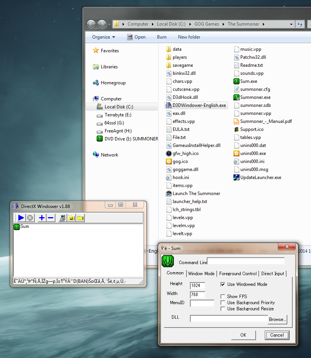Click Burn in the Explorer toolbar
Viewport: 311px width, 358px height.
(x=162, y=37)
